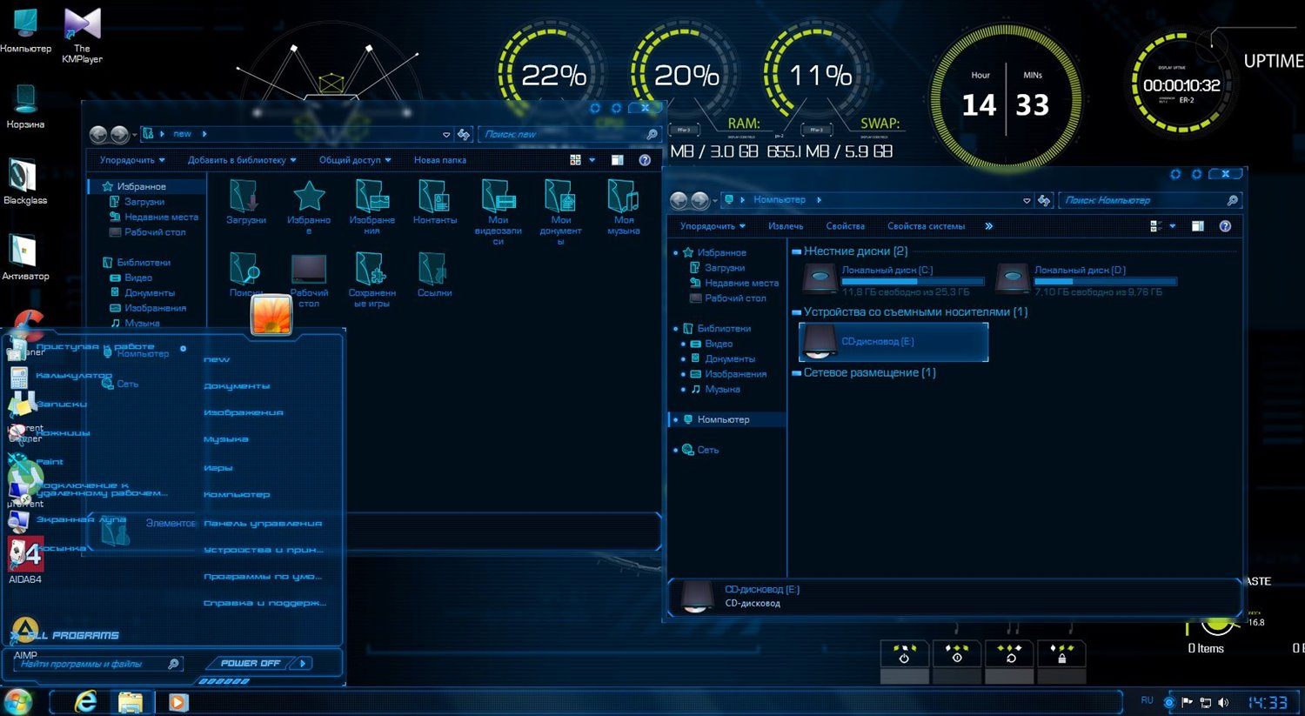
Task: Click the Windows Start orb
Action: pyautogui.click(x=17, y=701)
